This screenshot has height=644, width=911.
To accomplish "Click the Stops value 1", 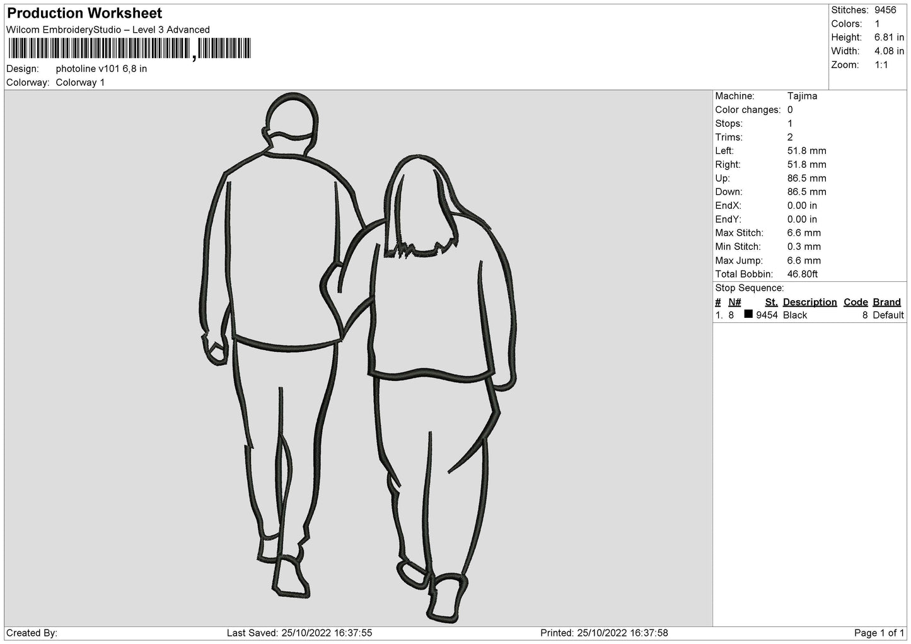I will (790, 124).
